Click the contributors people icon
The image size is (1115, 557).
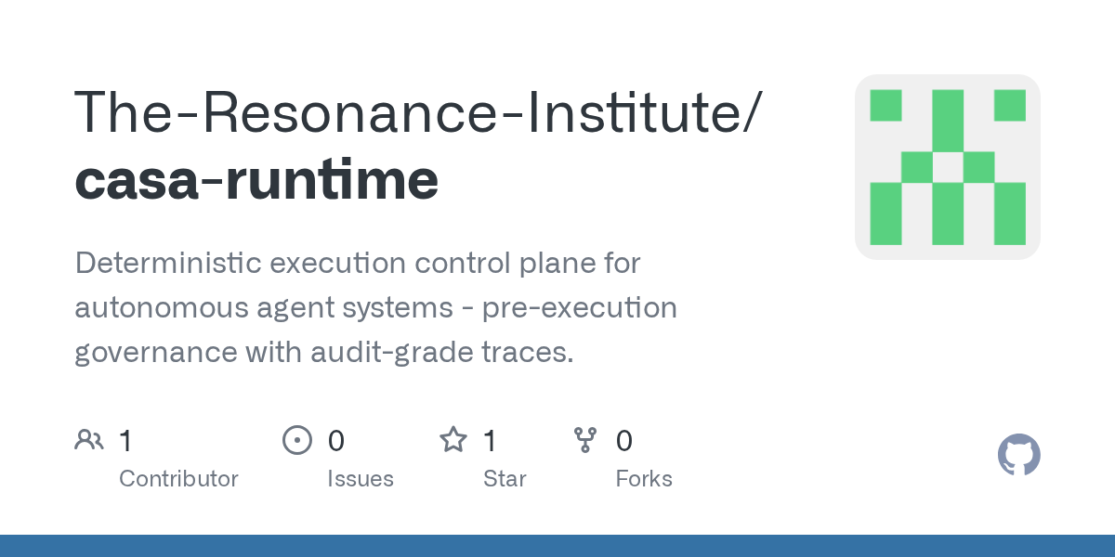click(x=89, y=439)
